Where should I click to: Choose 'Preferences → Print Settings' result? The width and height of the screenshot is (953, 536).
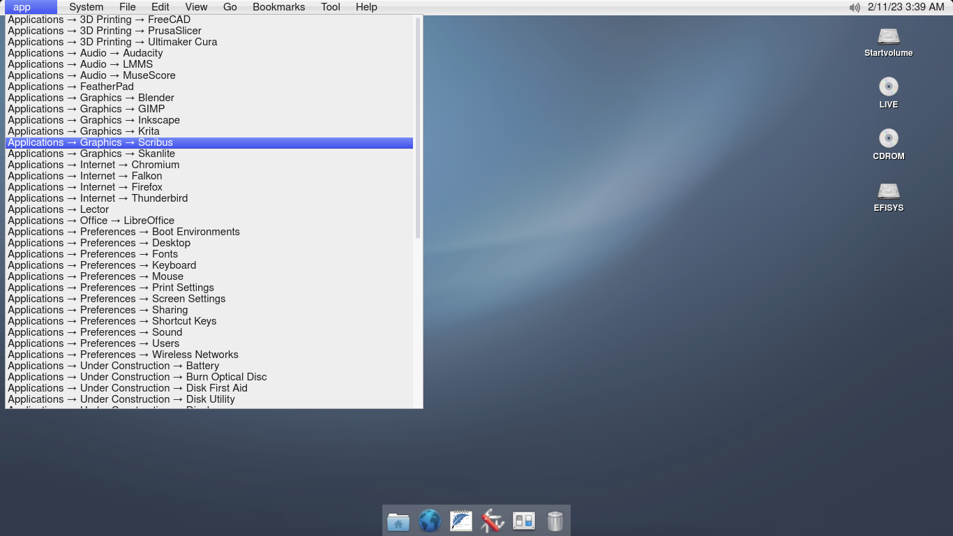[209, 288]
